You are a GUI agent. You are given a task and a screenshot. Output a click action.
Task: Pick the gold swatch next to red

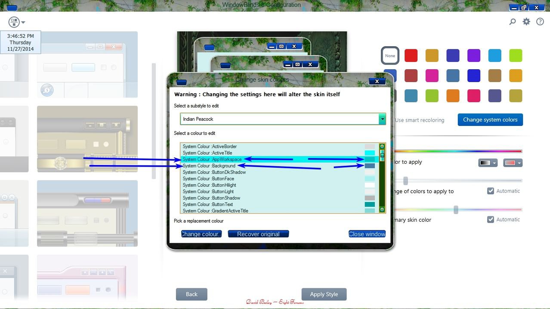[432, 55]
